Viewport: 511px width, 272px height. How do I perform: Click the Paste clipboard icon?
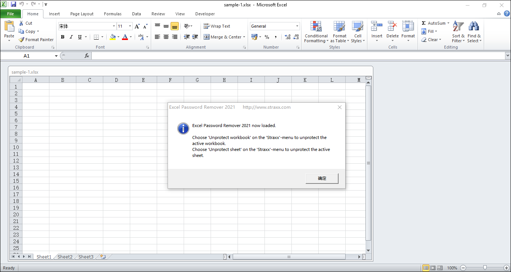point(9,27)
